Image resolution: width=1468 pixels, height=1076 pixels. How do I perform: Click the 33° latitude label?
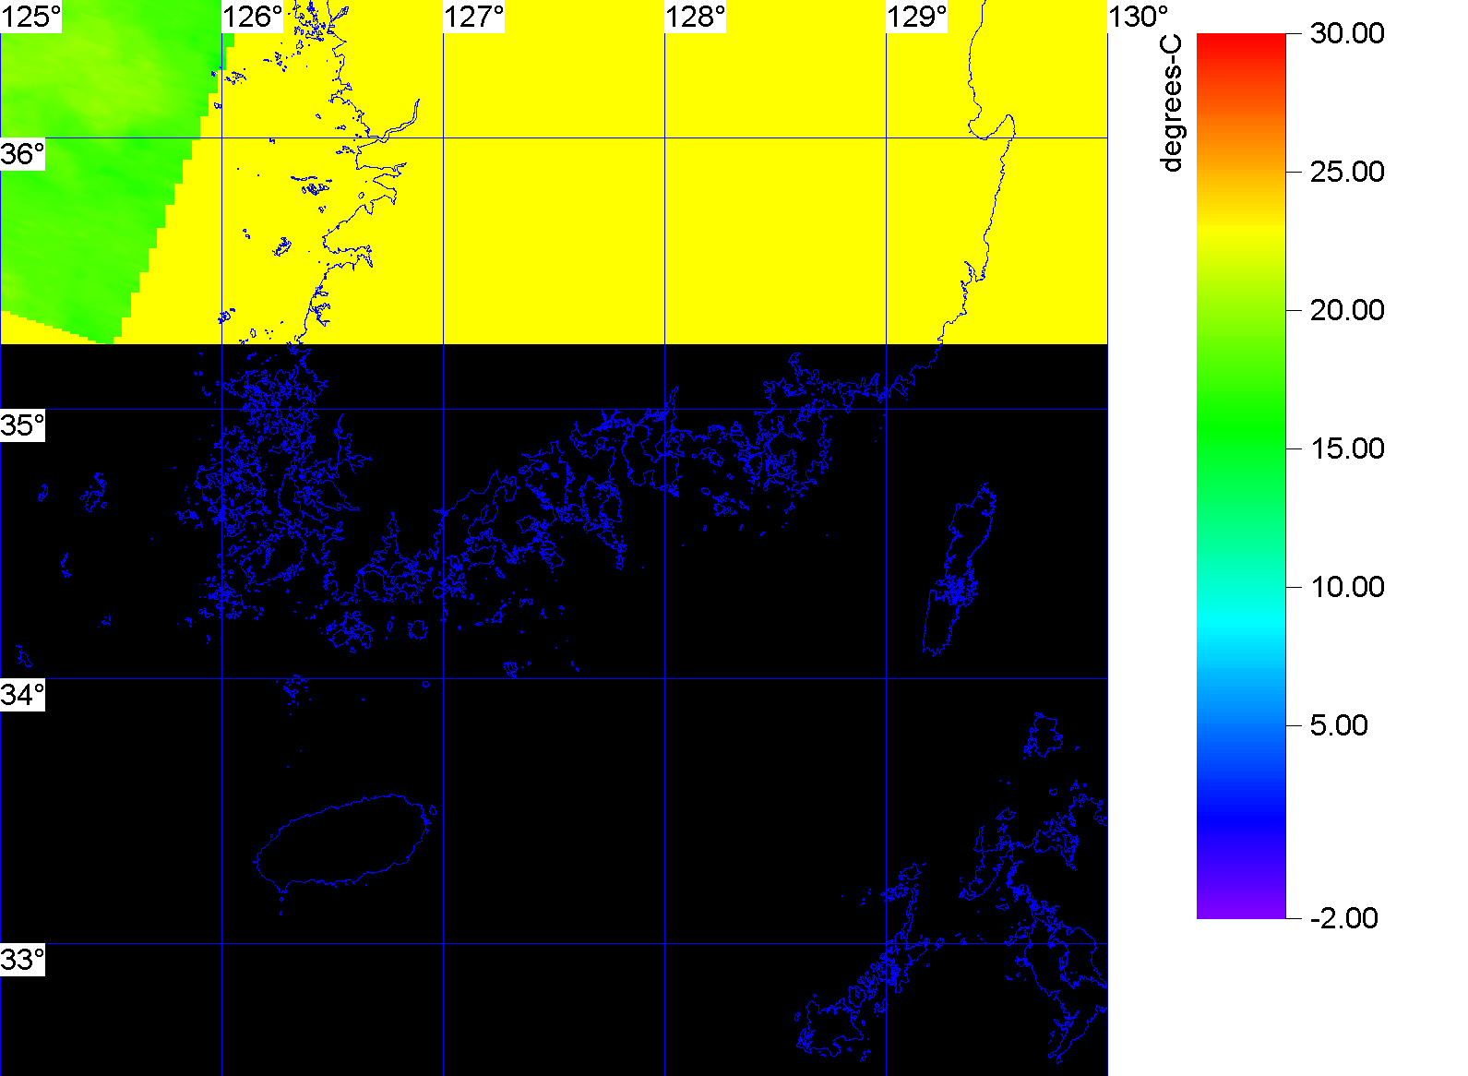coord(22,960)
